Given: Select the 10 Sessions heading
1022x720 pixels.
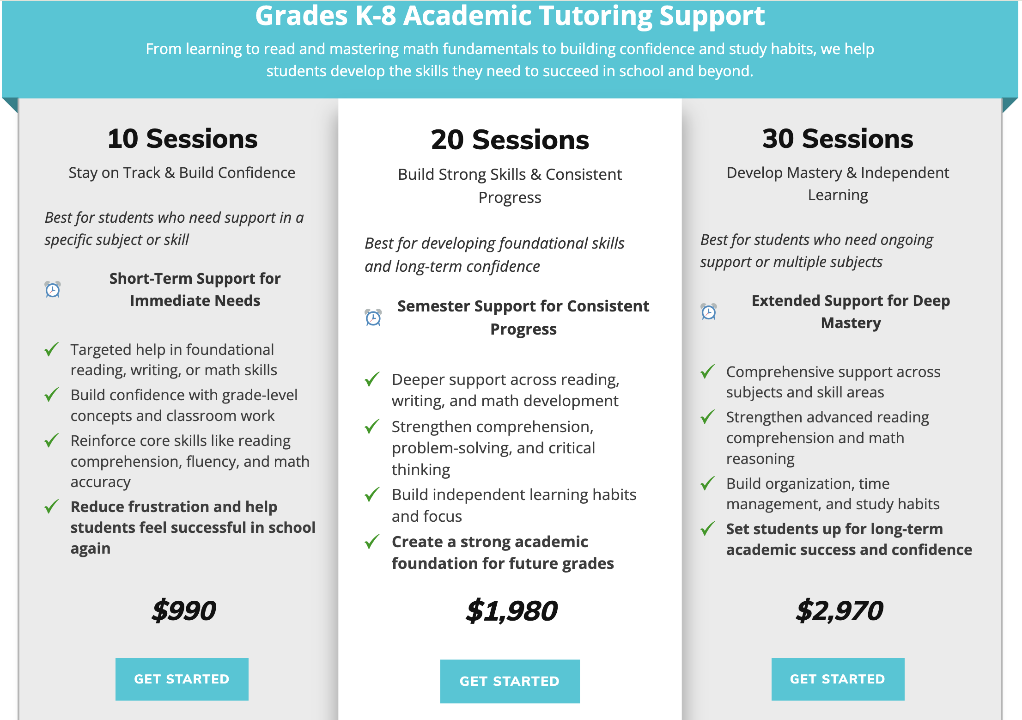Looking at the screenshot, I should click(183, 139).
